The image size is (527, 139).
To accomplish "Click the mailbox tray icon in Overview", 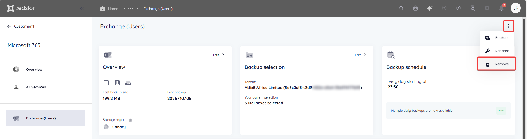I will click(x=128, y=83).
